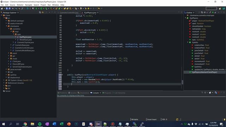This screenshot has height=127, width=226.
Task: Open the Navigate menu
Action: pos(29,5)
